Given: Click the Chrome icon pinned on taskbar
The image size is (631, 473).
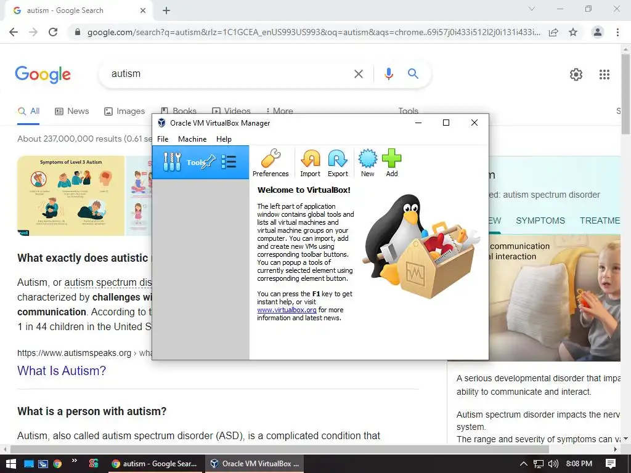Looking at the screenshot, I should (x=57, y=464).
